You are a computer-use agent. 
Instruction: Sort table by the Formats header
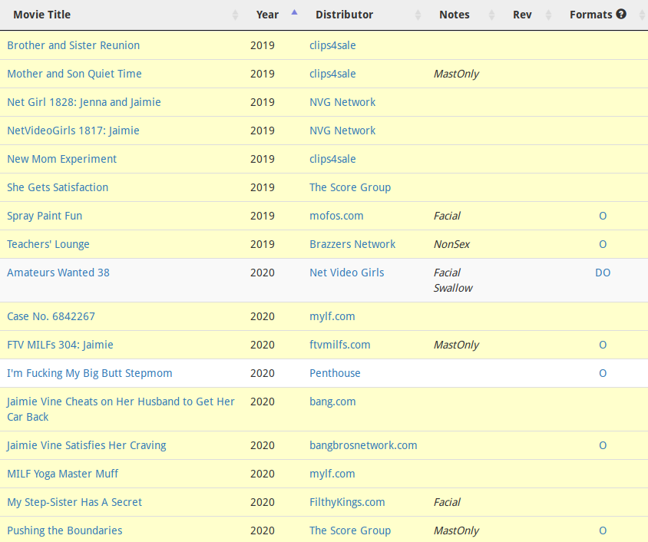pyautogui.click(x=590, y=15)
